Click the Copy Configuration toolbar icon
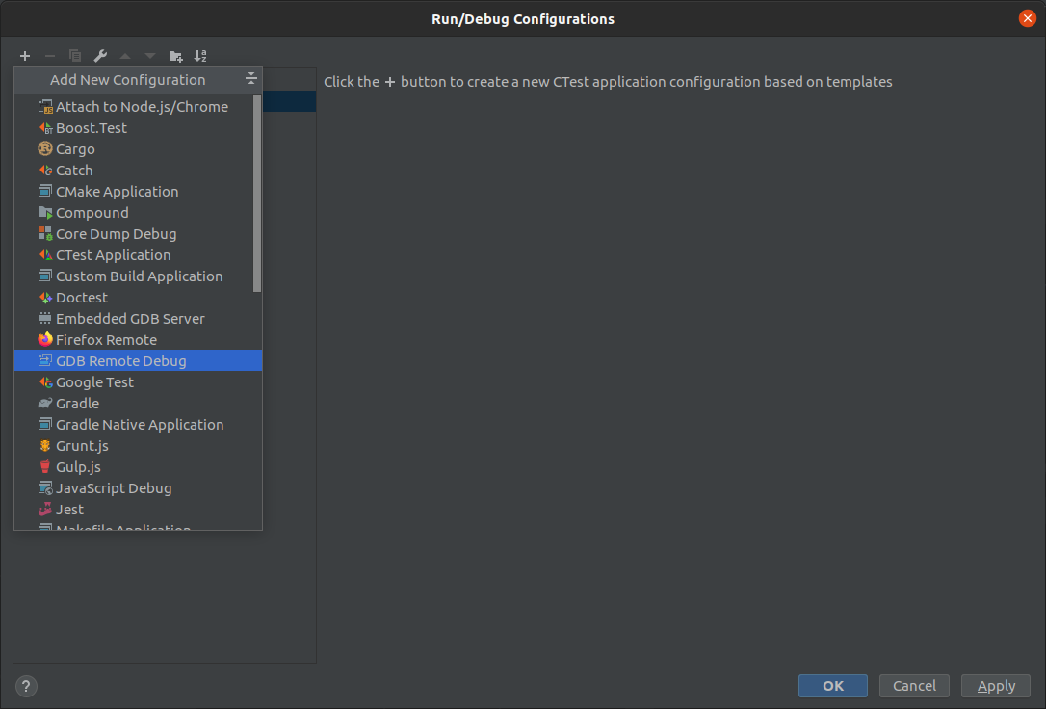 [75, 56]
